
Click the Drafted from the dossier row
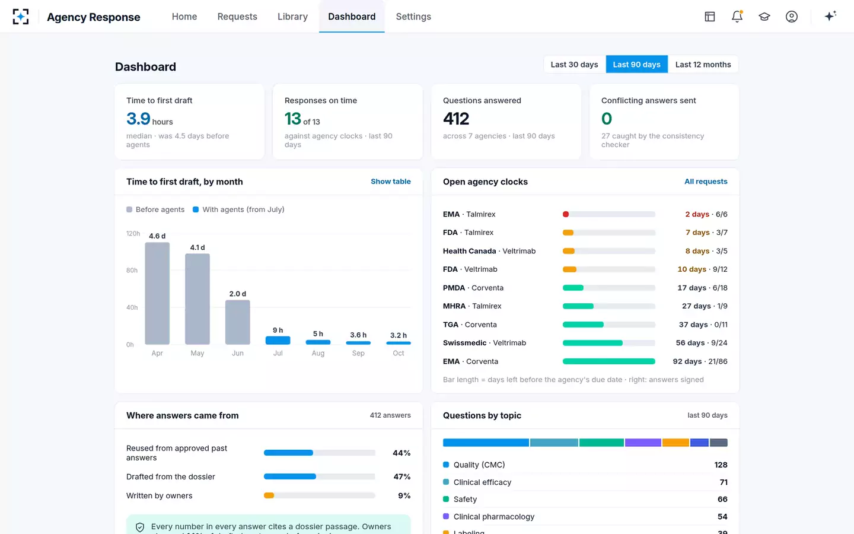pyautogui.click(x=269, y=476)
